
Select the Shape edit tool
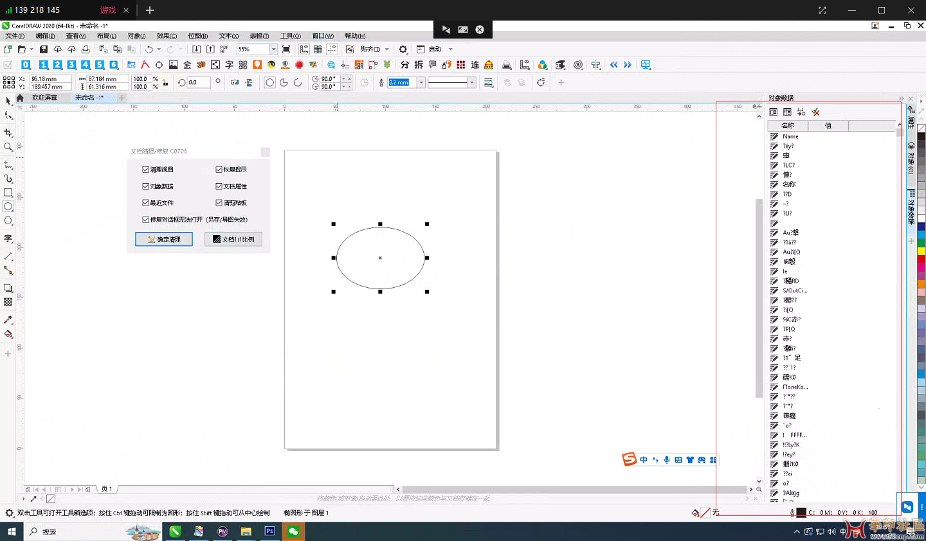coord(8,116)
